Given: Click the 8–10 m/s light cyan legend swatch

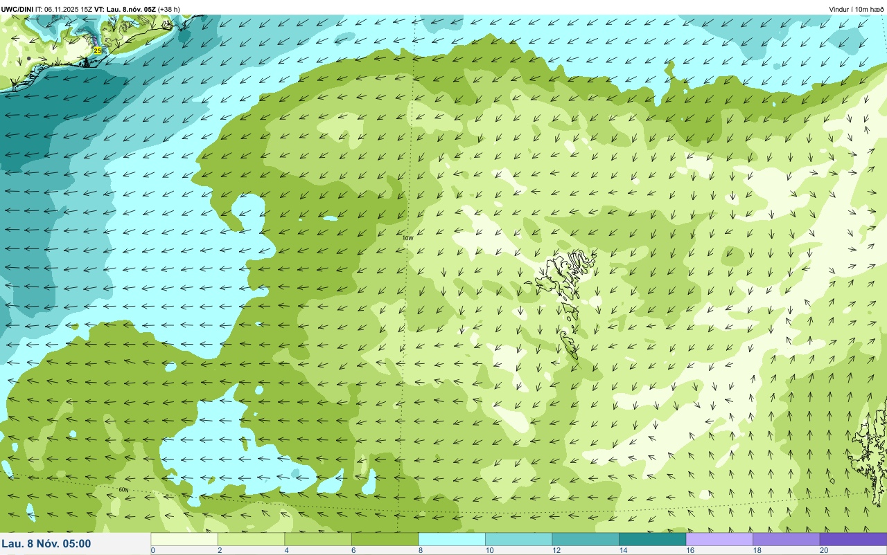Looking at the screenshot, I should (x=452, y=539).
